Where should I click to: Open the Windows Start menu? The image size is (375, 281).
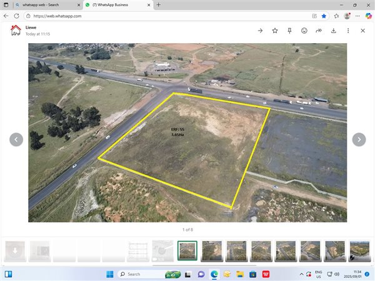click(x=110, y=274)
